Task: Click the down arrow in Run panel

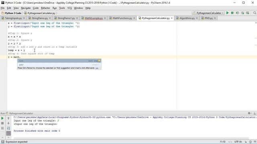Action: (x=8, y=123)
